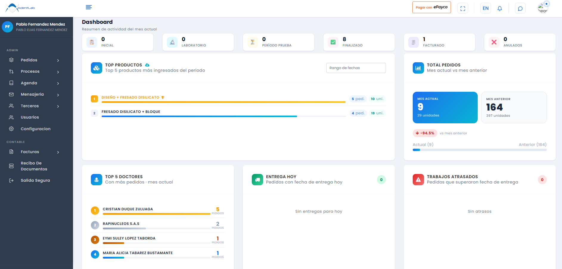Click the Inicial clipboard icon
The height and width of the screenshot is (269, 562).
(x=92, y=42)
